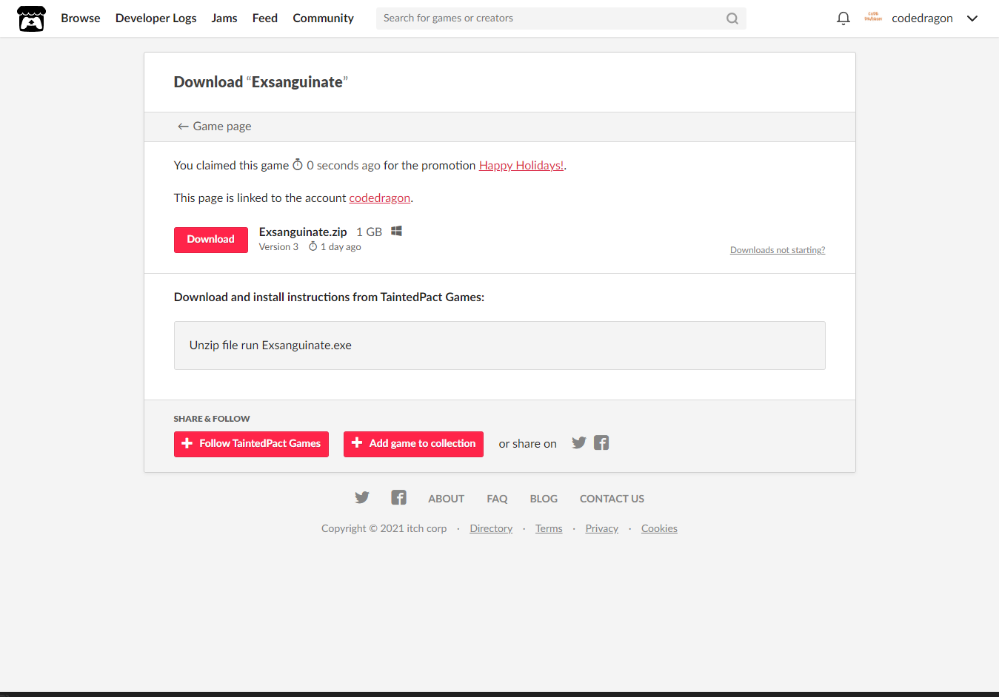Open the Directory footer link

(491, 528)
